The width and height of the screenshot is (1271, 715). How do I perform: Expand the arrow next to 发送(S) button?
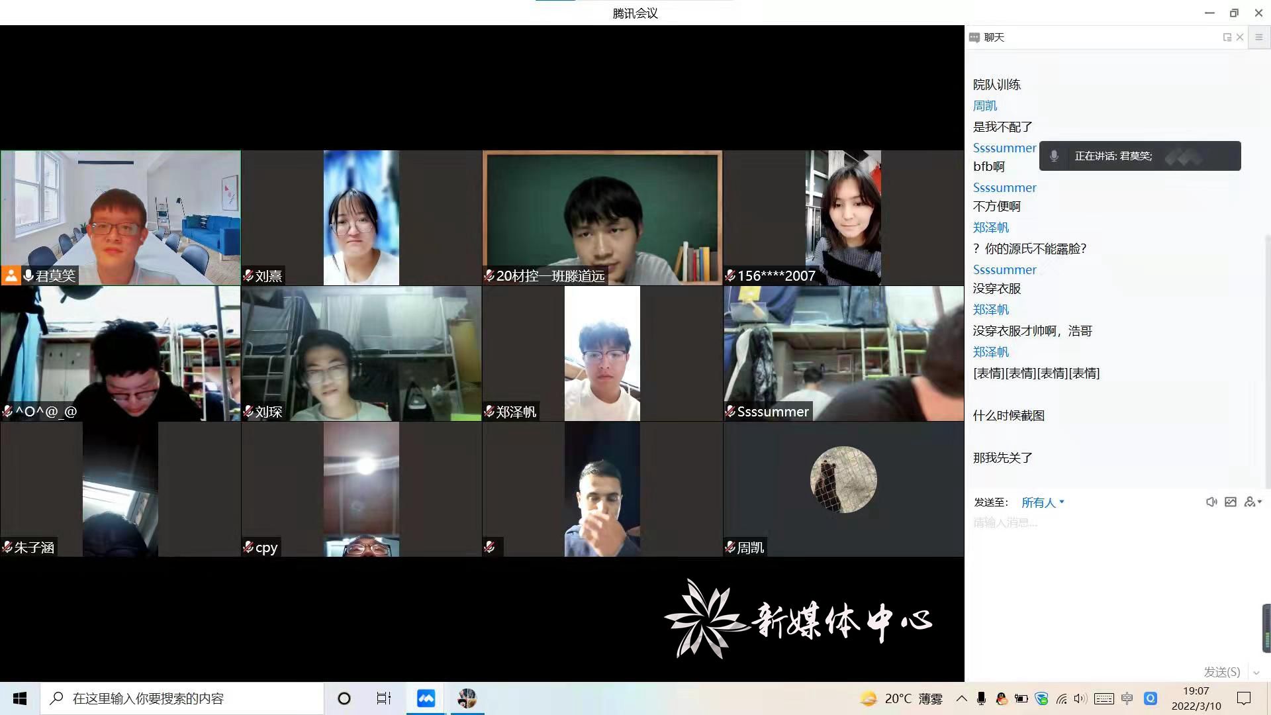tap(1256, 673)
